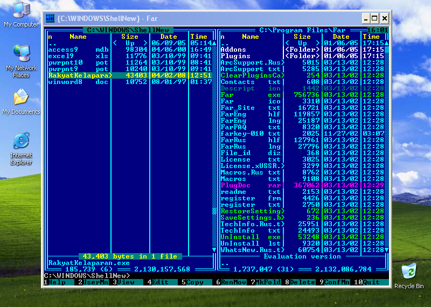Select the hidden Descript ion file
The image size is (431, 307).
(302, 88)
